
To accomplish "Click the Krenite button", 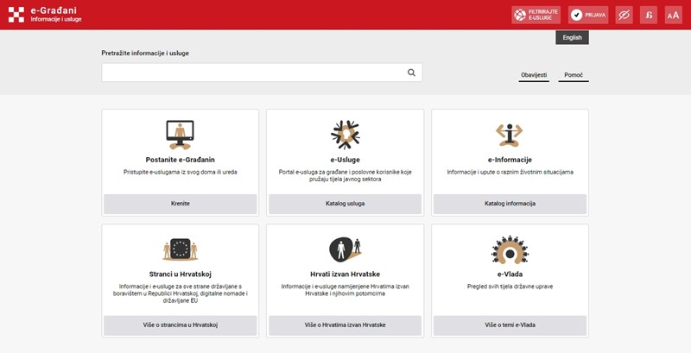I will (180, 204).
